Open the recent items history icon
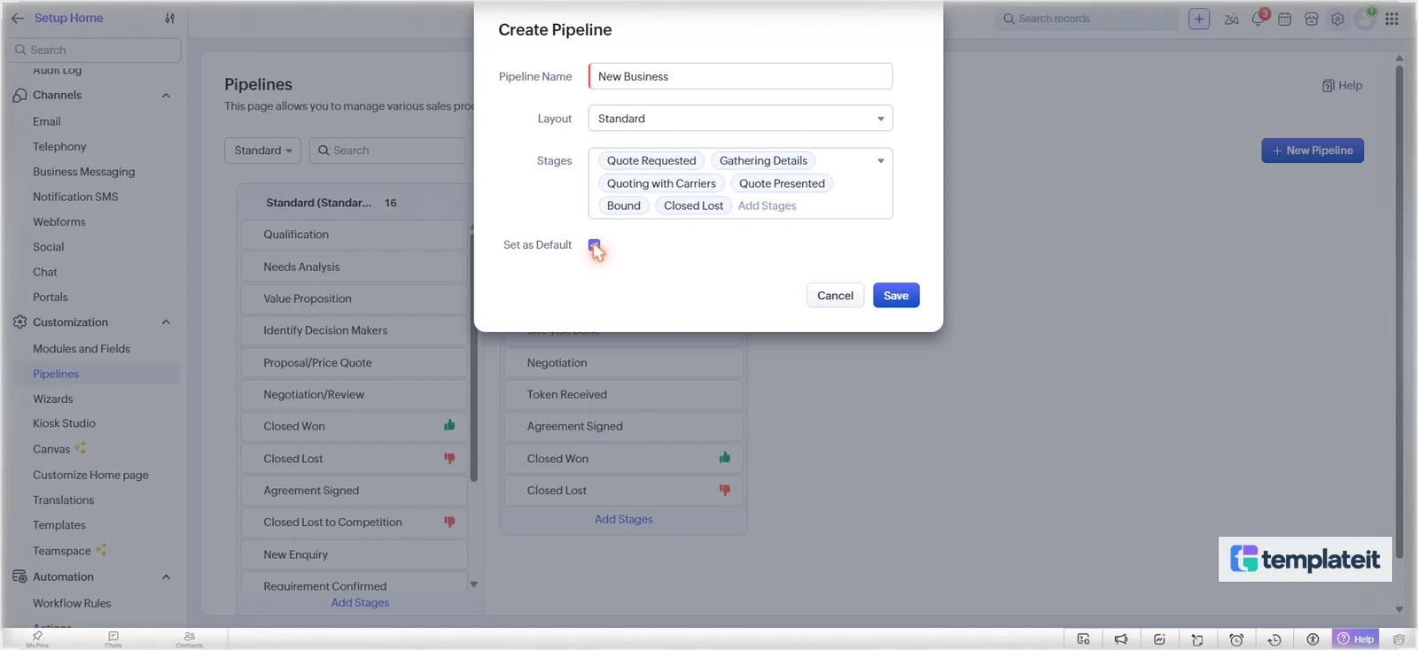The height and width of the screenshot is (650, 1418). tap(1274, 639)
